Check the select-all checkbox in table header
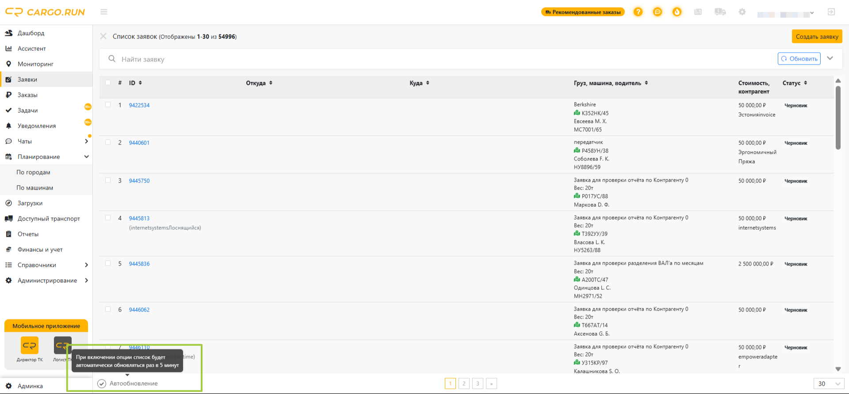Screen dimensions: 849x394 tap(108, 83)
